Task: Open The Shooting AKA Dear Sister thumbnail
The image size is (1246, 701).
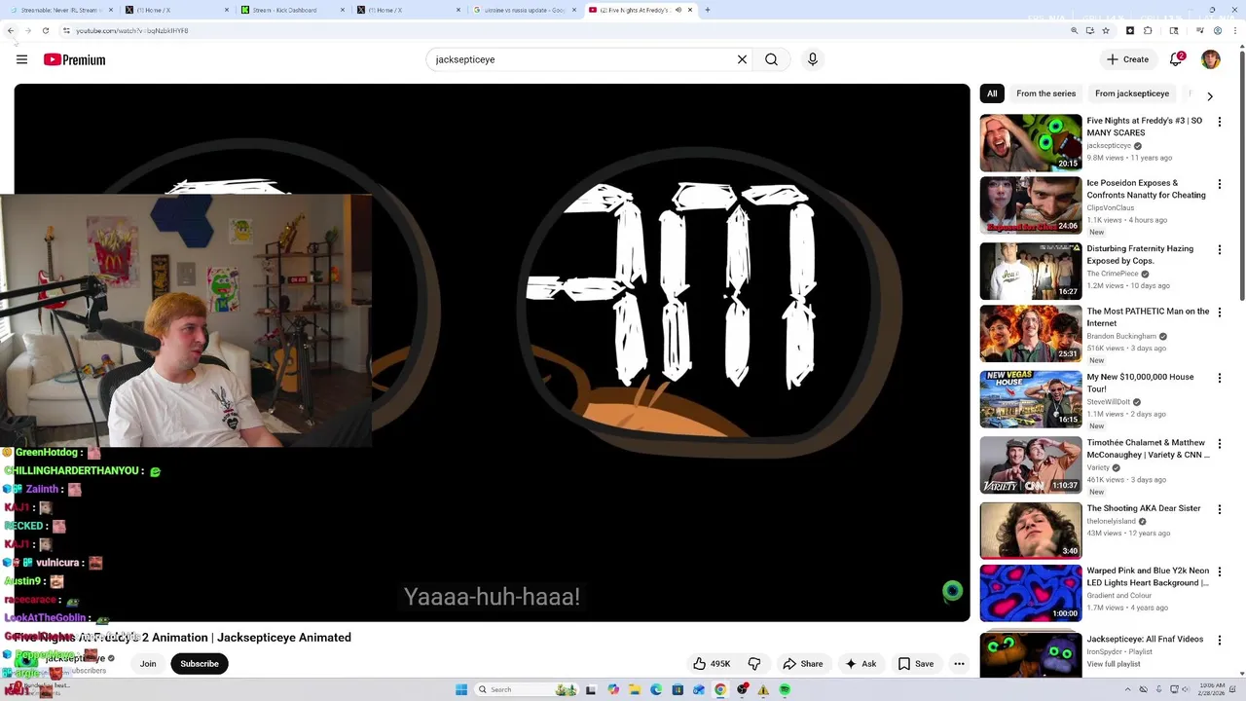Action: (x=1030, y=531)
